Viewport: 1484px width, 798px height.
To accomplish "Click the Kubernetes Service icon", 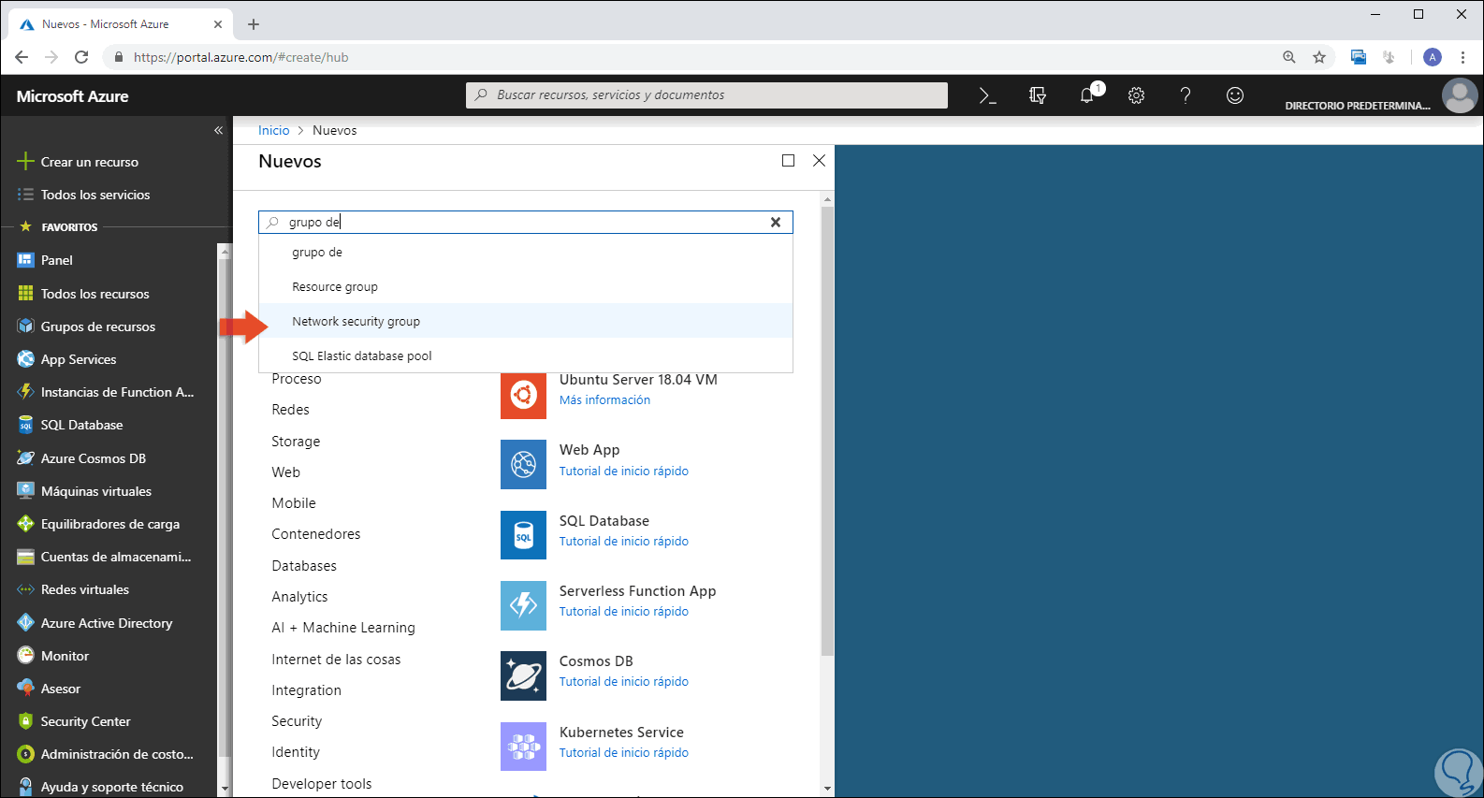I will pyautogui.click(x=523, y=747).
